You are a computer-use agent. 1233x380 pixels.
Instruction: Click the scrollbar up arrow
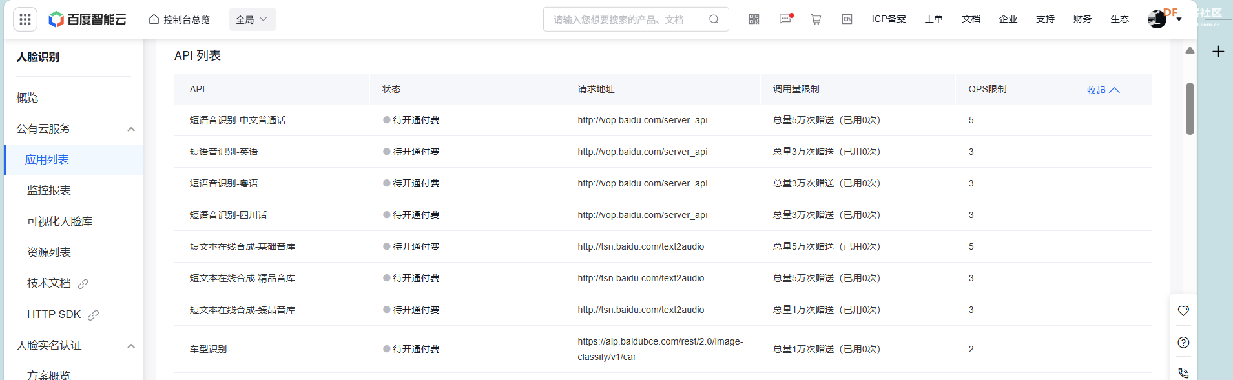1190,50
